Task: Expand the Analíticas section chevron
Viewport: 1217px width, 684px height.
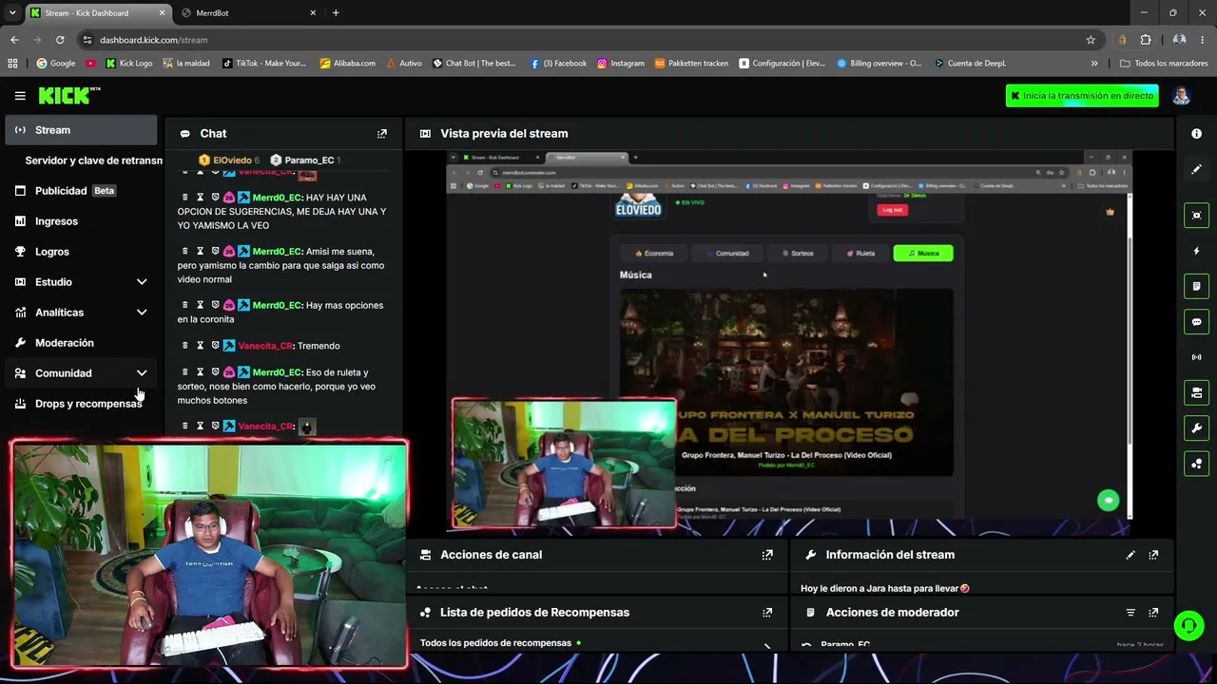Action: click(142, 313)
